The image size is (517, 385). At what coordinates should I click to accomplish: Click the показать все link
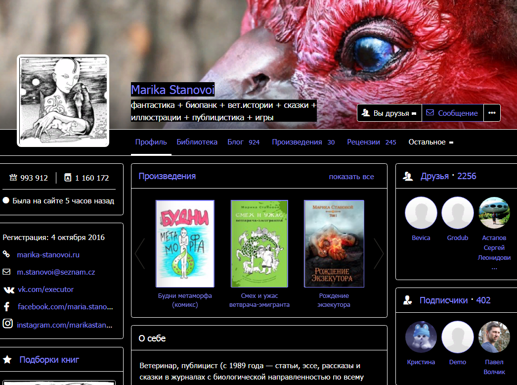(x=351, y=177)
